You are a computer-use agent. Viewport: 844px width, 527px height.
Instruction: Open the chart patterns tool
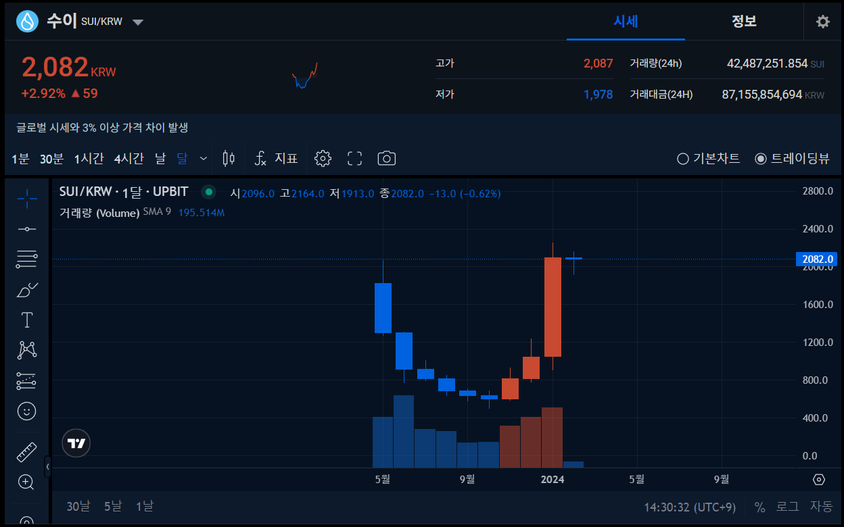coord(27,350)
